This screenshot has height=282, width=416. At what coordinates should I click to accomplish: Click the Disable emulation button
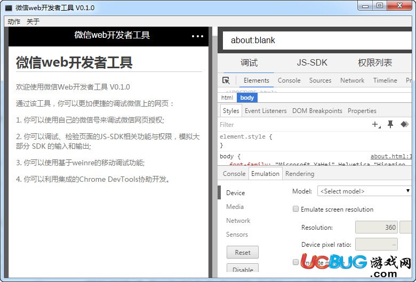tap(243, 268)
